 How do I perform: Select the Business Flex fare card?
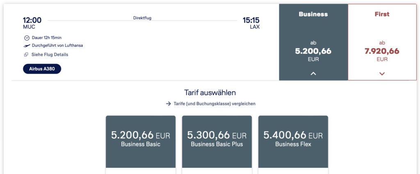[x=293, y=139]
